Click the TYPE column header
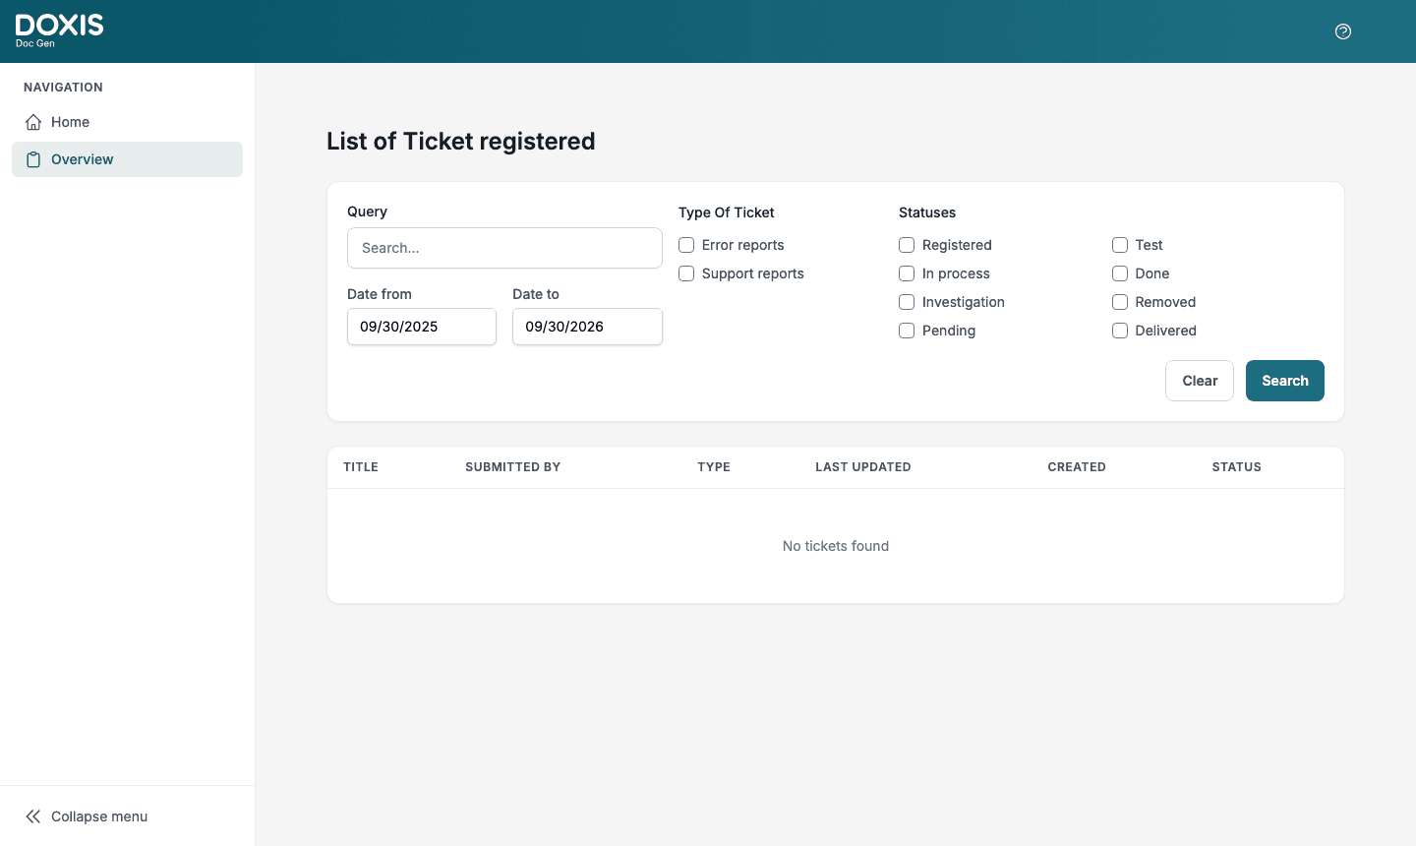Screen dimensions: 1416x846 tap(714, 467)
